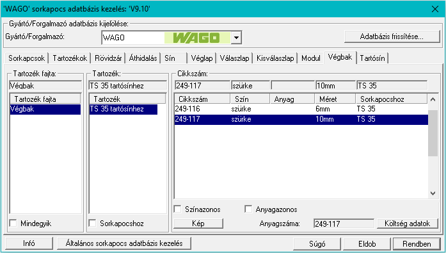Click the scroll up arrow of the list
Viewport: 446px width, 253px height.
(433, 99)
